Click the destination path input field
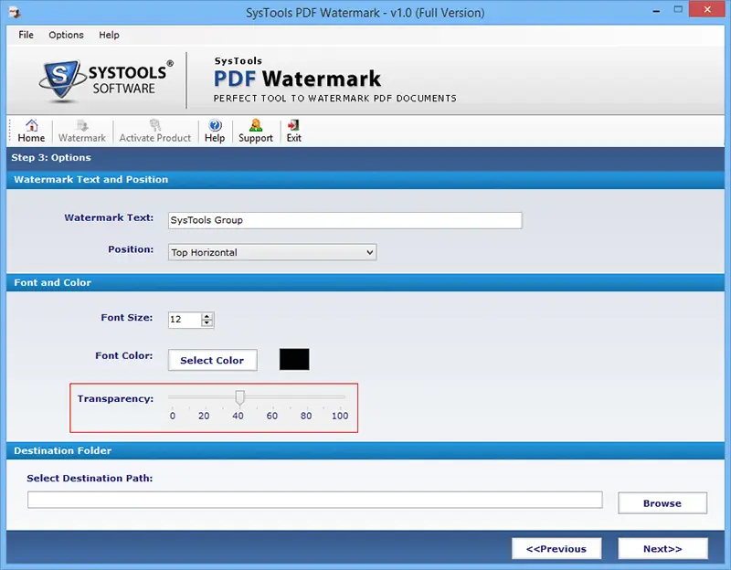Image resolution: width=731 pixels, height=570 pixels. tap(314, 500)
